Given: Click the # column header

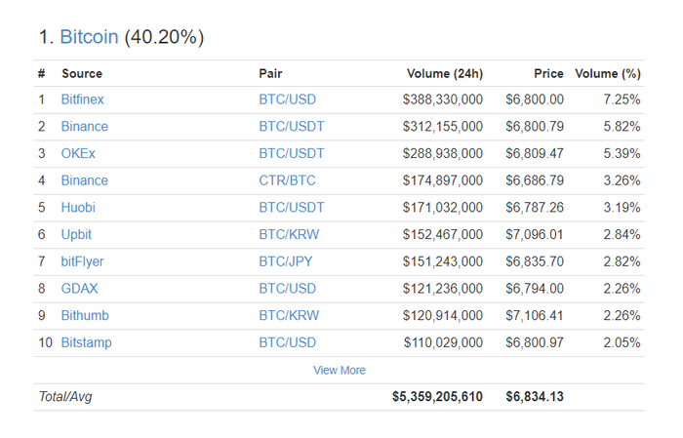Looking at the screenshot, I should click(41, 73).
